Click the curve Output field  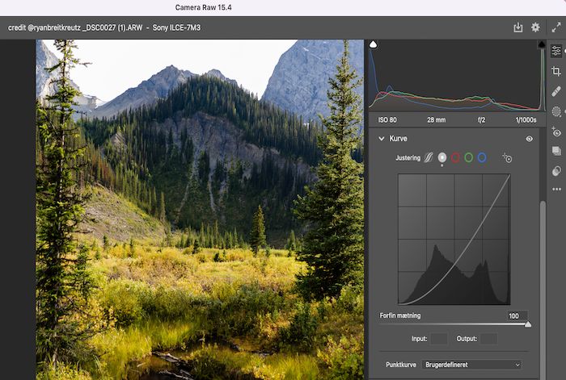[x=488, y=339]
